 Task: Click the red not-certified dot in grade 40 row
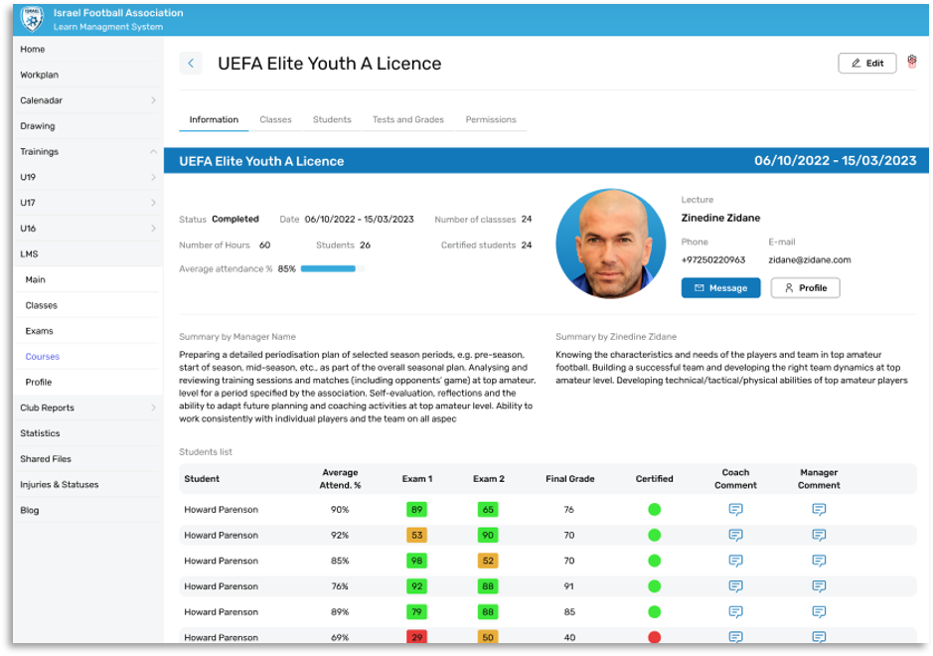click(x=654, y=637)
